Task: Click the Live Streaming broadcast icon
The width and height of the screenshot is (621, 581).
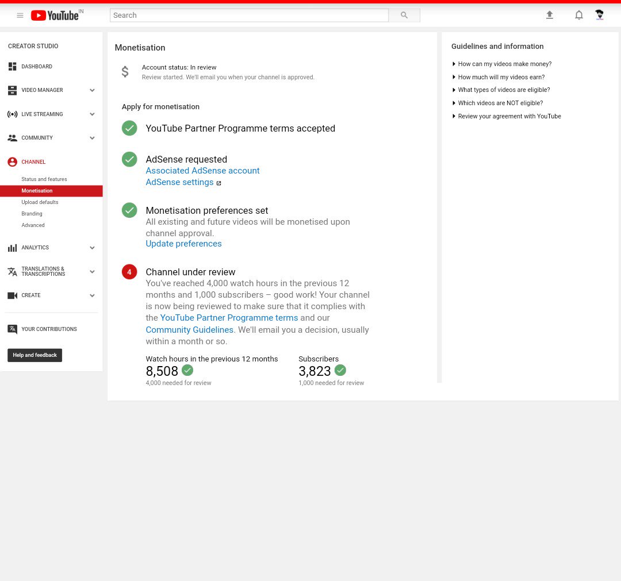Action: 12,114
